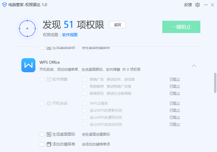Viewport: 217px width, 152px height.
Task: Open the 反馈 feedback link
Action: [188, 5]
